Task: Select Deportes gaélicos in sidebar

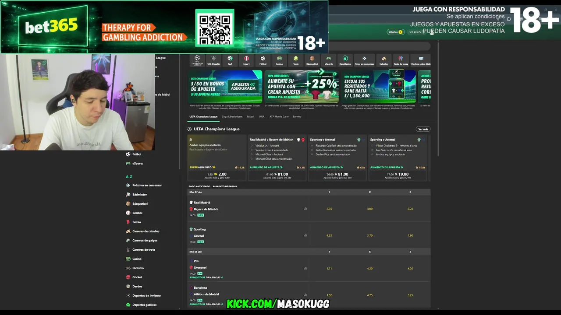Action: click(143, 304)
